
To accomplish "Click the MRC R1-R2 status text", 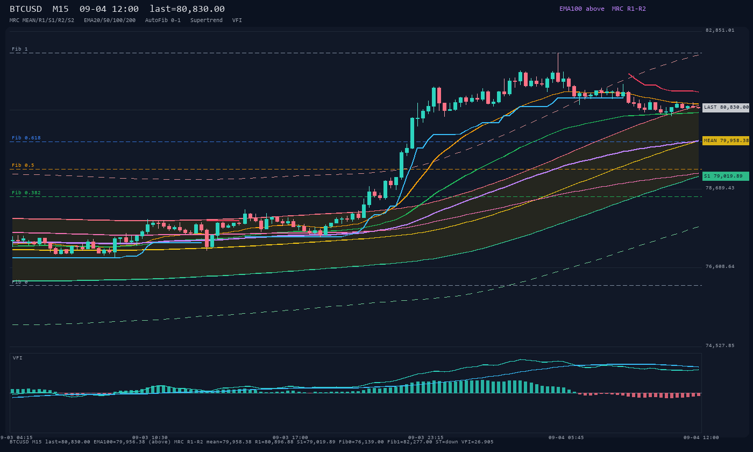I will 629,9.
